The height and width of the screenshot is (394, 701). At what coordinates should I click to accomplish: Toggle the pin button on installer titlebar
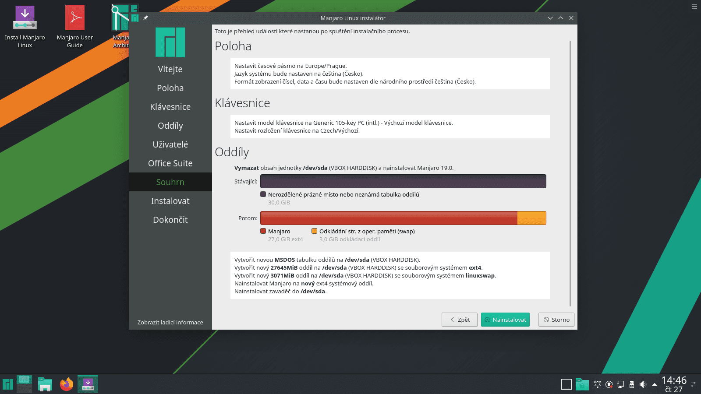[x=145, y=18]
